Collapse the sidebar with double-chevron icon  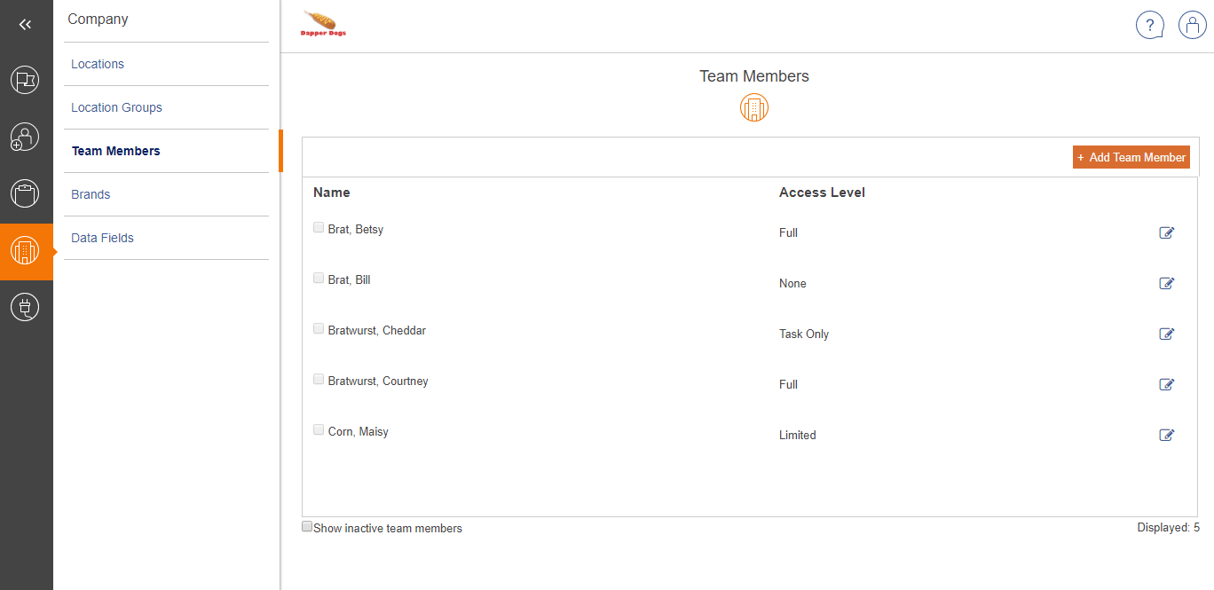(x=25, y=25)
